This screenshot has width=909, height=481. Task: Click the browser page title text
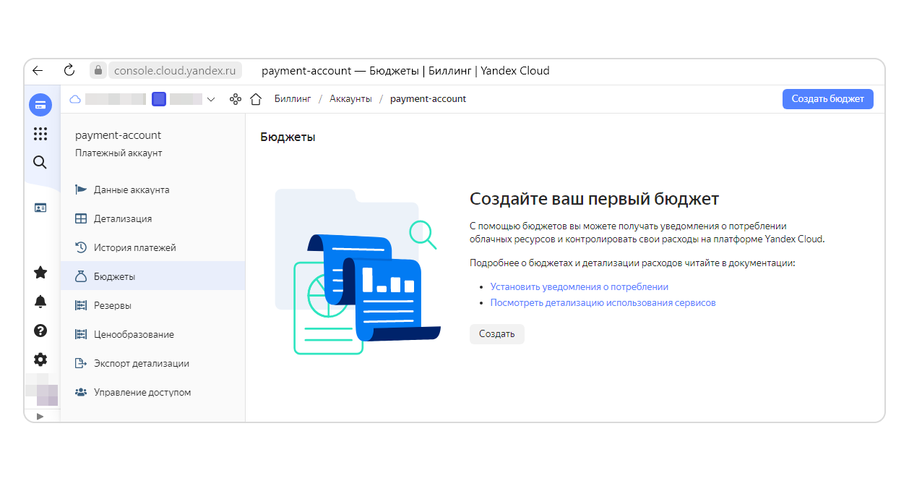[x=405, y=71]
